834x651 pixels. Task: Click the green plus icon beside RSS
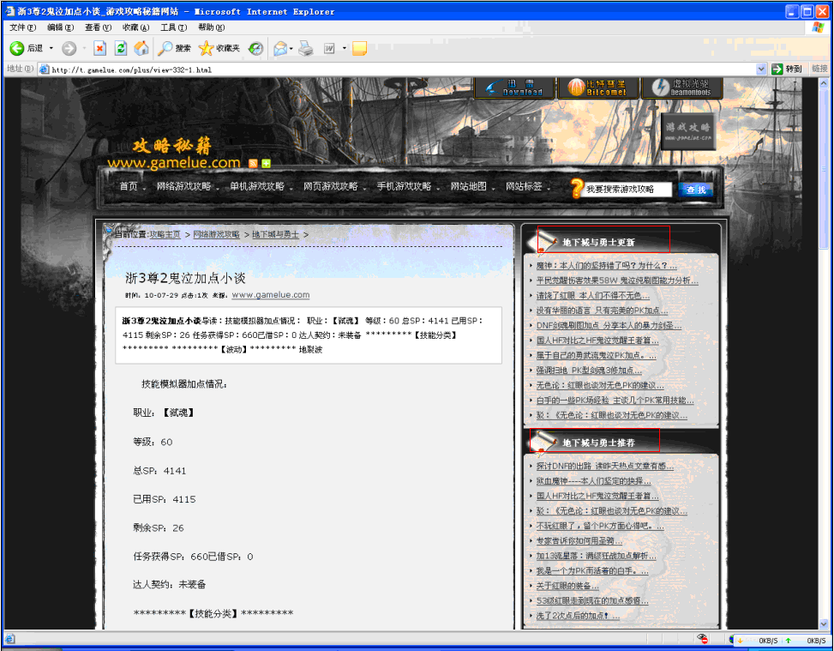[x=266, y=163]
